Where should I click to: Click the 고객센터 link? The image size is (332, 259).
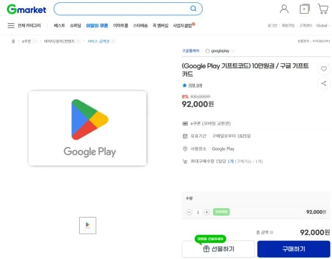pyautogui.click(x=305, y=25)
